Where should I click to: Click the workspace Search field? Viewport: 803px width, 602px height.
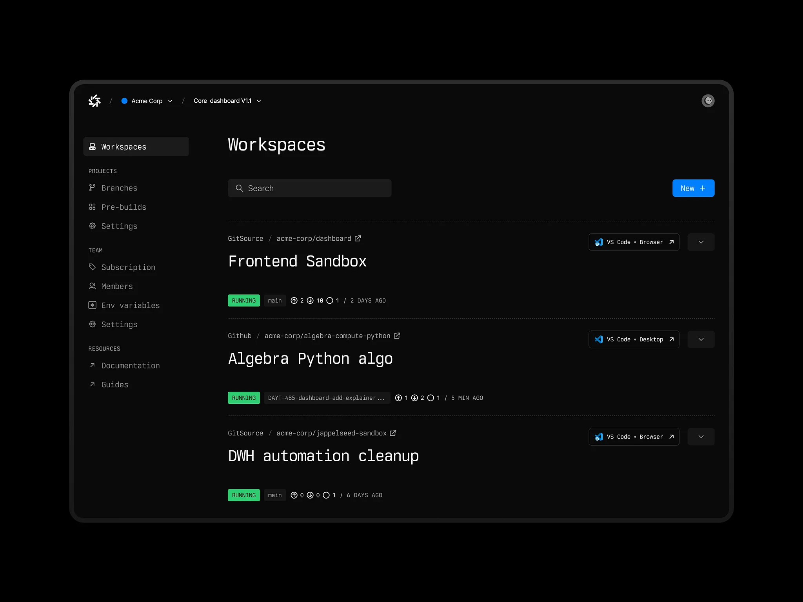(x=309, y=188)
